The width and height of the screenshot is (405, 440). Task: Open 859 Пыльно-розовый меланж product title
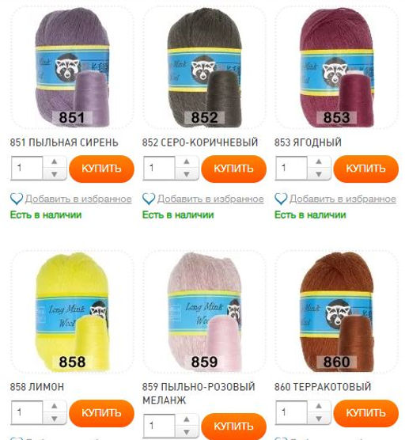199,393
